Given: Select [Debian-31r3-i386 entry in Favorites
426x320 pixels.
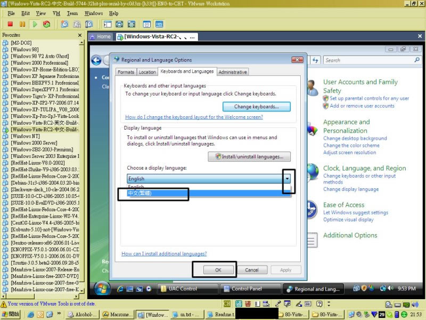Looking at the screenshot, I should (45, 182).
